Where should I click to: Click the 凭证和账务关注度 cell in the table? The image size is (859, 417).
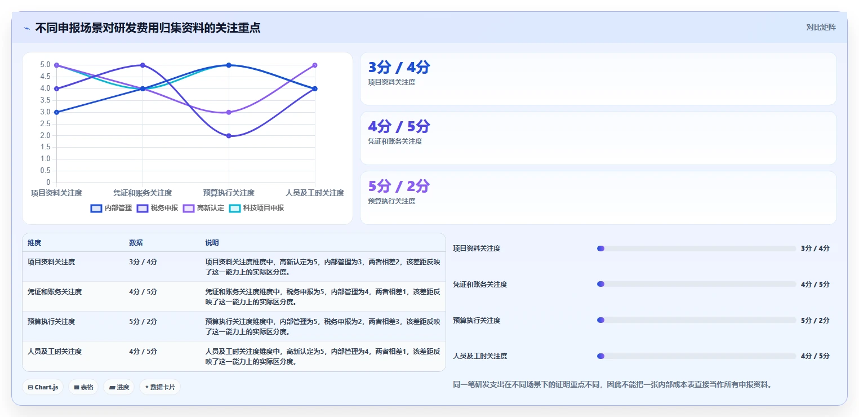55,292
